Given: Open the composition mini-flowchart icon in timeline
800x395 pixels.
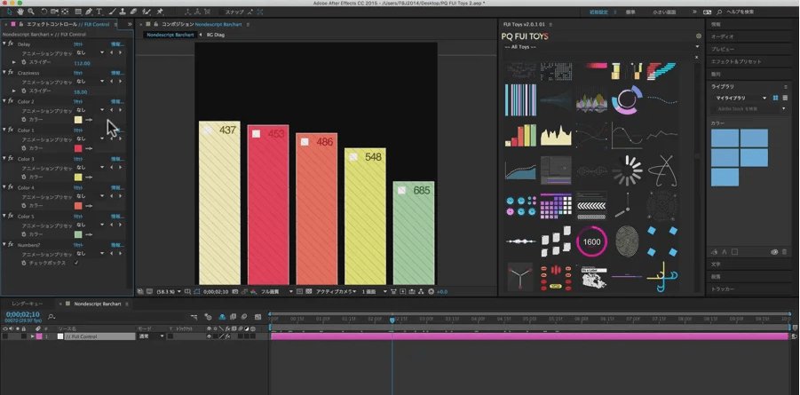Looking at the screenshot, I should [194, 317].
